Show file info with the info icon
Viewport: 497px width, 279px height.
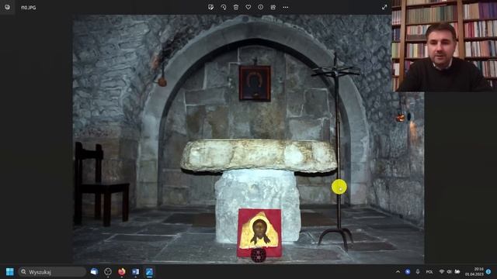point(261,7)
